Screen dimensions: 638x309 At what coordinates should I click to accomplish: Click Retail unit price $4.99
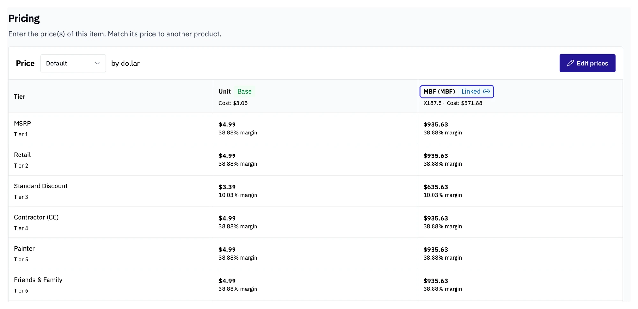coord(227,156)
